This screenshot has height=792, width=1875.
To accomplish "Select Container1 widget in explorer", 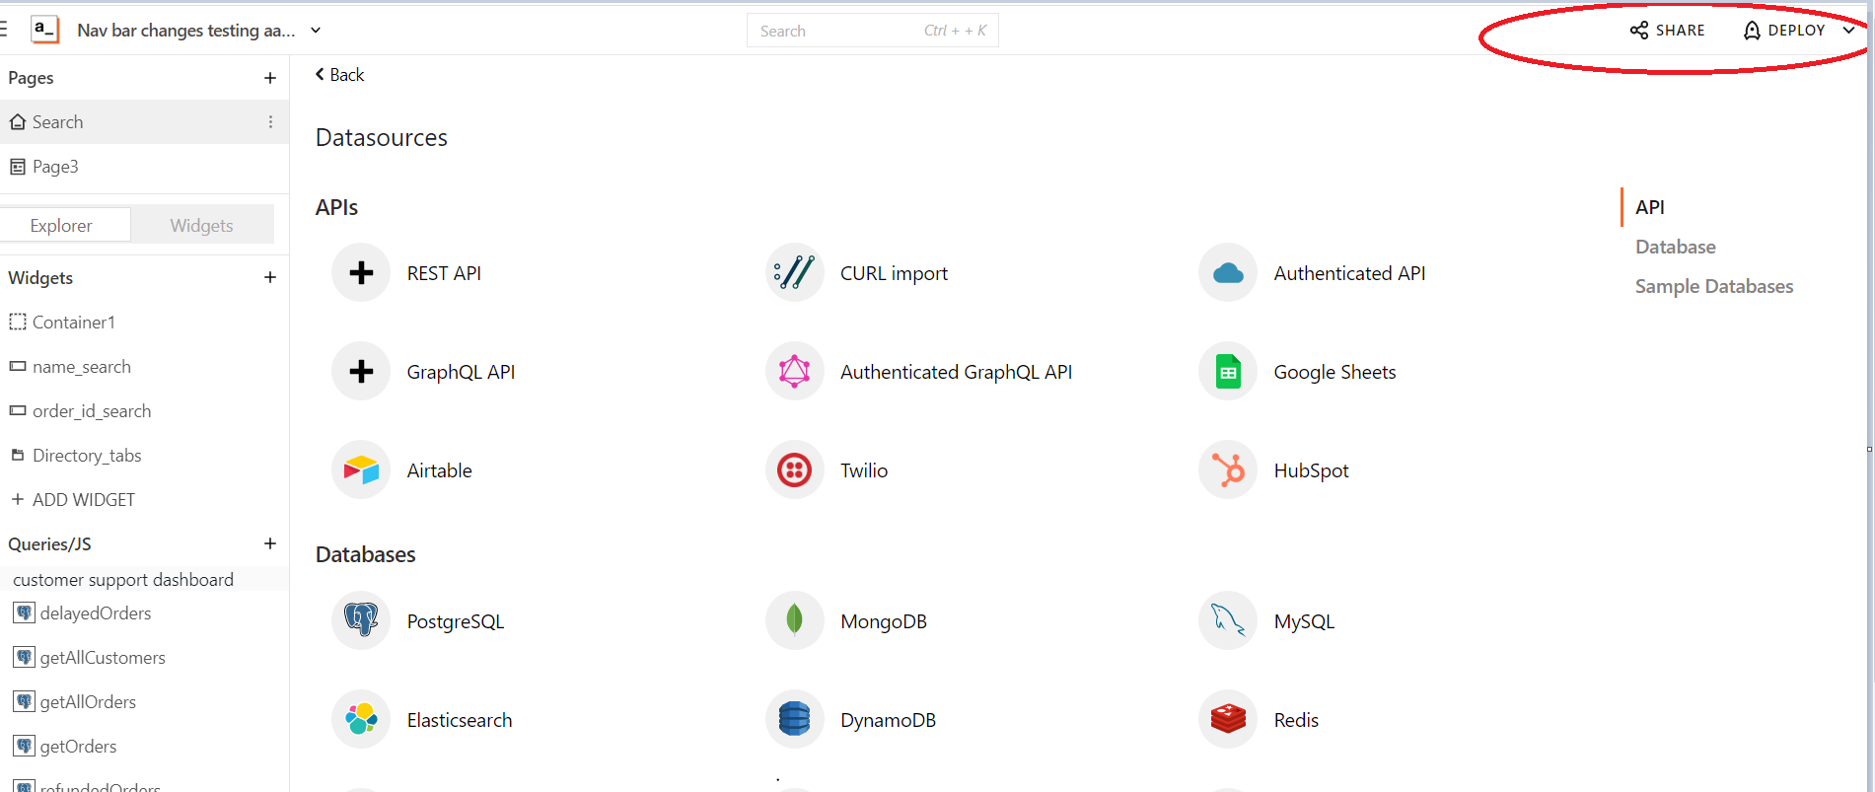I will pyautogui.click(x=144, y=323).
